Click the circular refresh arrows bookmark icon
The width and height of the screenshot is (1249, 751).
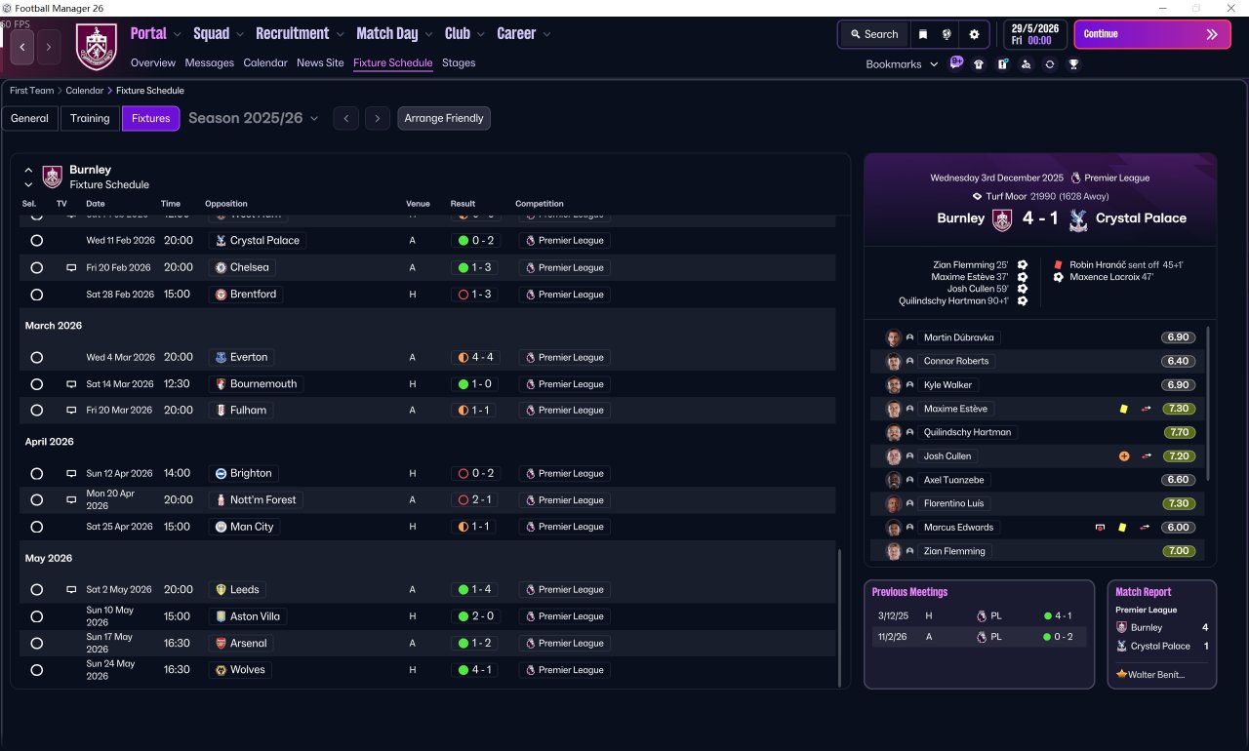[1050, 64]
